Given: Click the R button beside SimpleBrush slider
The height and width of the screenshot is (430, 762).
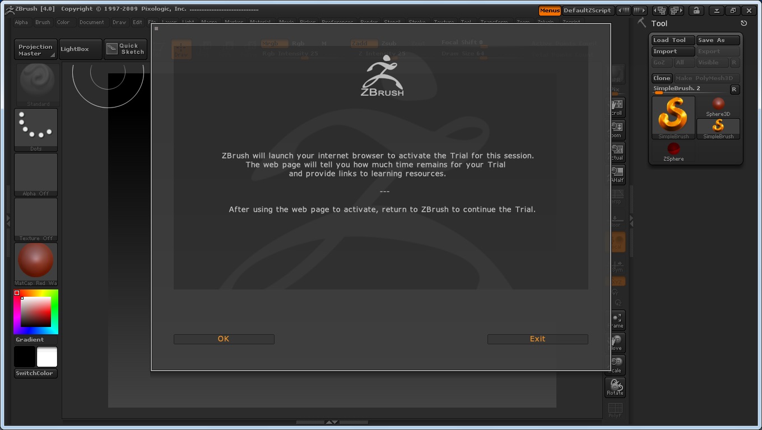Looking at the screenshot, I should coord(735,90).
